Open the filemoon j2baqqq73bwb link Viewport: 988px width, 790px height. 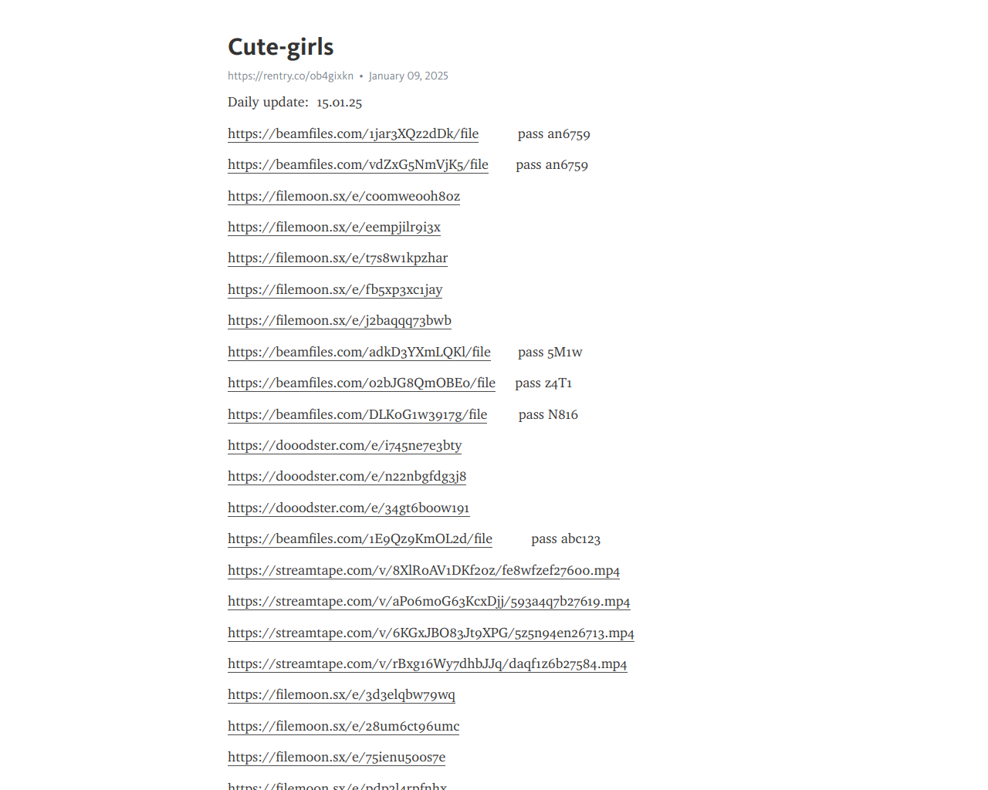pos(340,321)
